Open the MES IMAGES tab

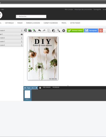(47, 87)
